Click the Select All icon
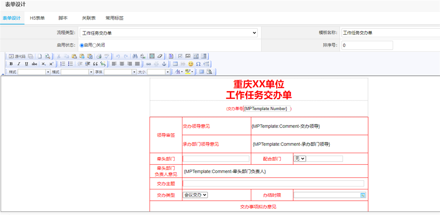This screenshot has width=440, height=215. point(152,56)
